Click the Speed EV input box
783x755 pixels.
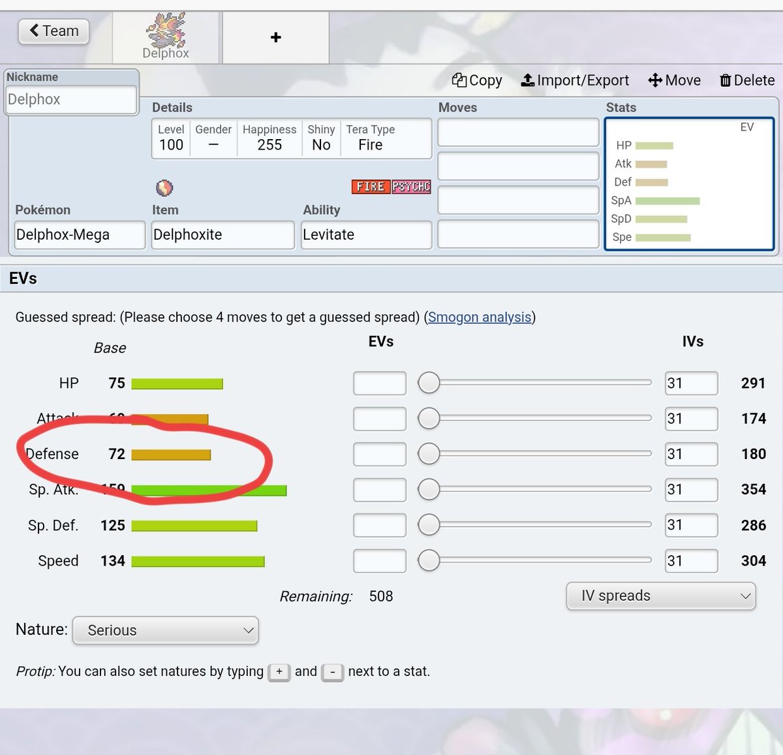pyautogui.click(x=380, y=560)
